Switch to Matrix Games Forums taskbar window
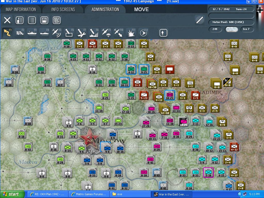 tap(89, 194)
